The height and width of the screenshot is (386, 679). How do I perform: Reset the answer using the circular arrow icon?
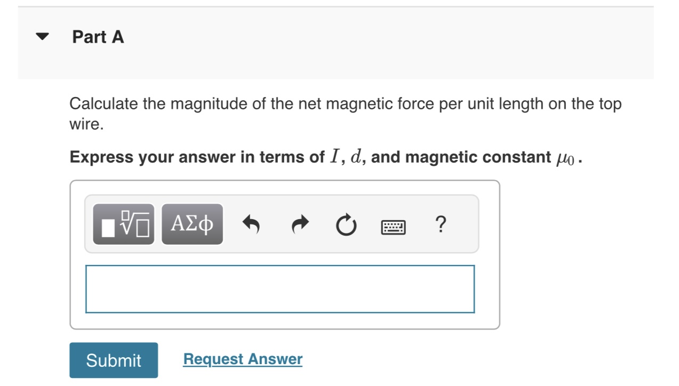coord(345,224)
